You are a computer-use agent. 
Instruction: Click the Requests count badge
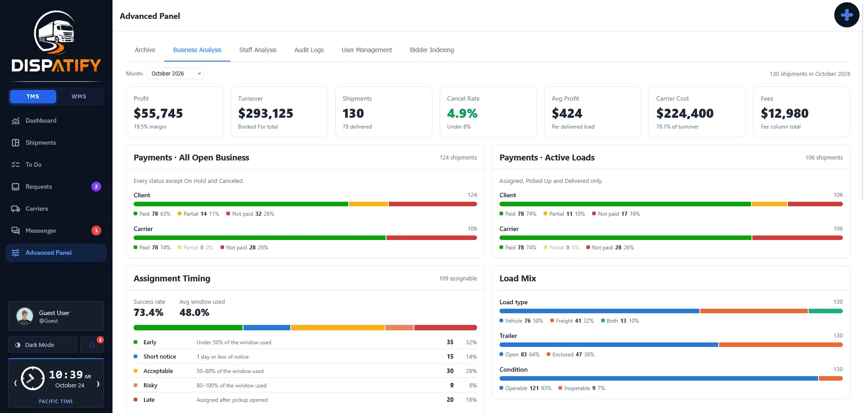pyautogui.click(x=96, y=187)
